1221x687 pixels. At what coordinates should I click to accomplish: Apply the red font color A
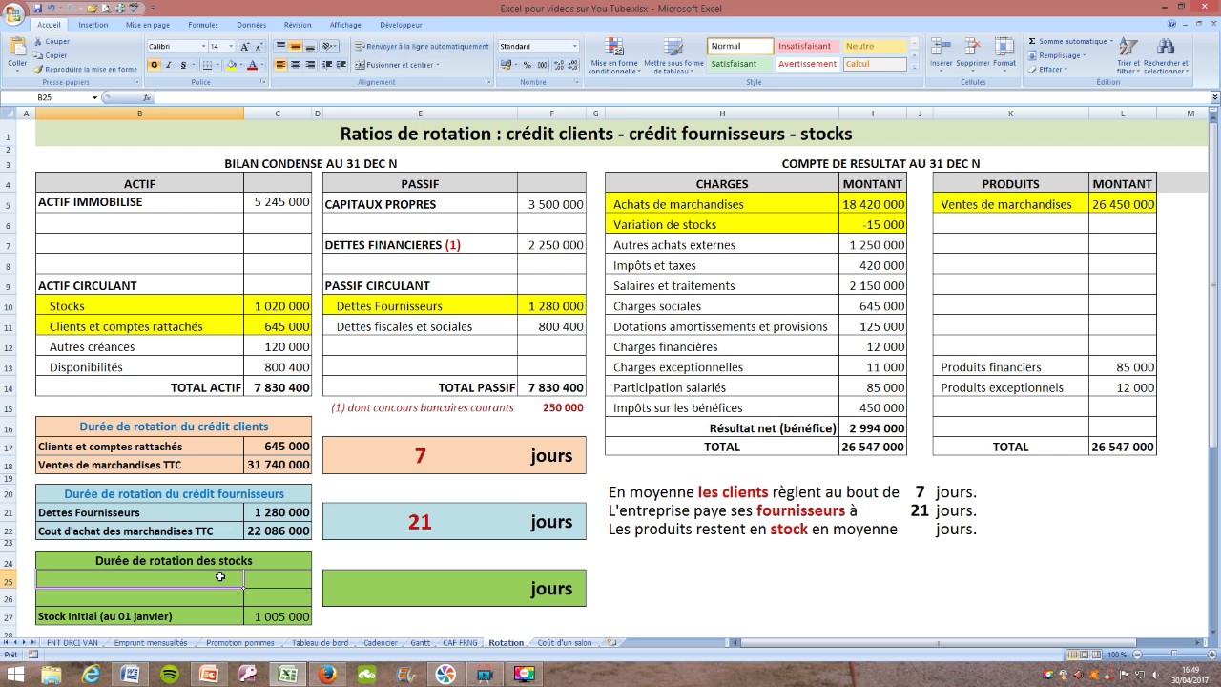click(252, 65)
